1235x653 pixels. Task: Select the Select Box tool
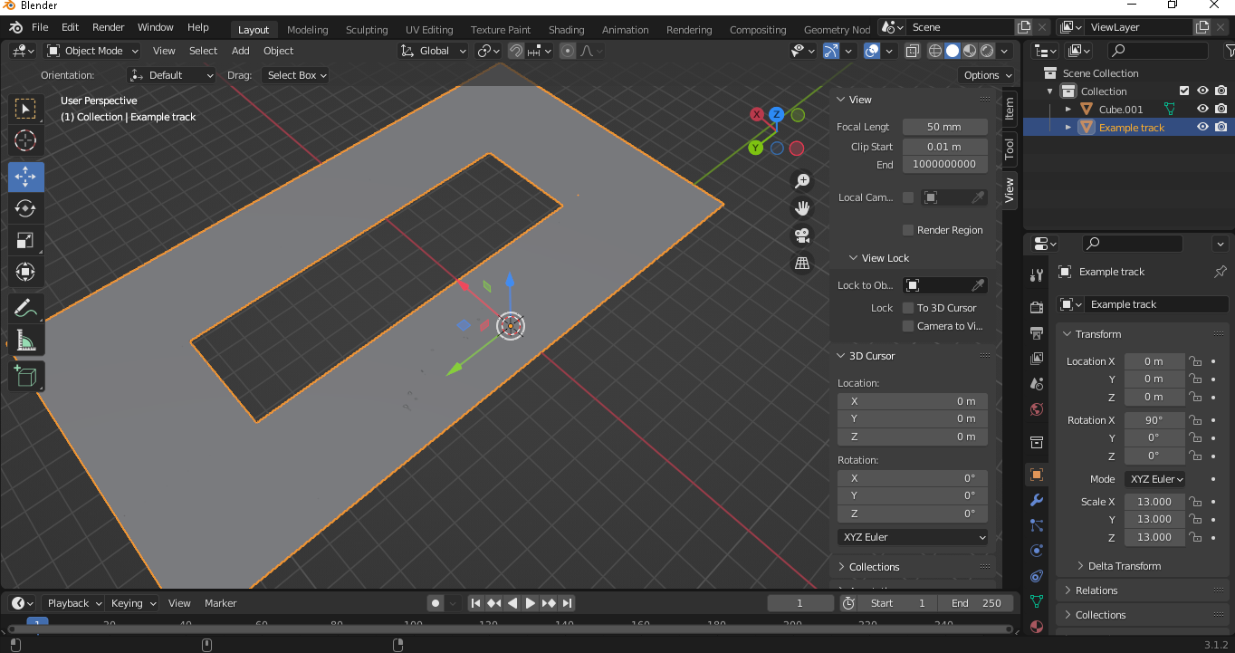[26, 110]
